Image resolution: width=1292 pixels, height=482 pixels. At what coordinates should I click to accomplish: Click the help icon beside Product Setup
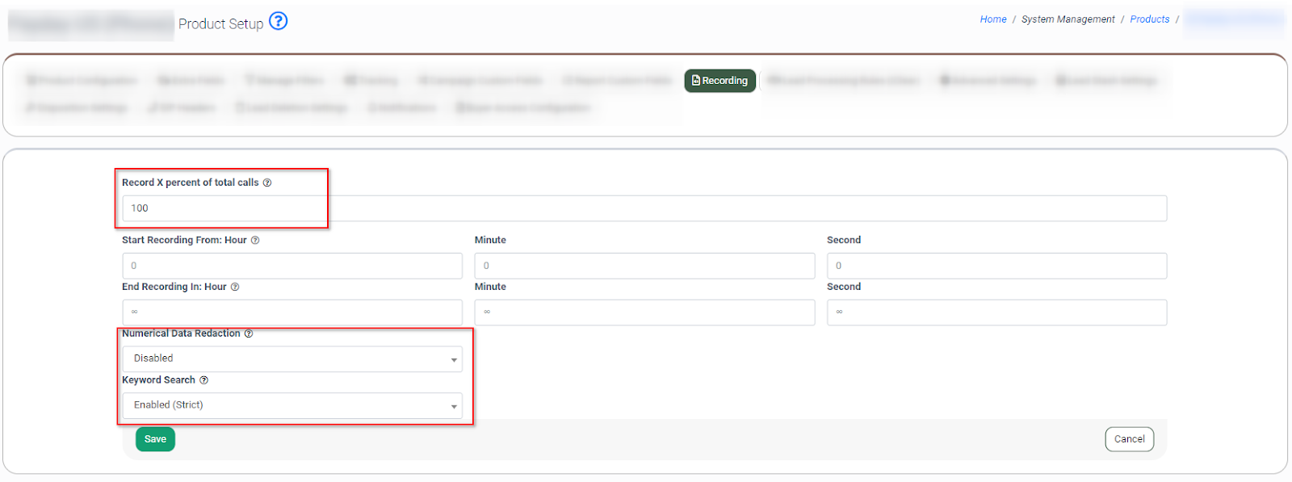click(x=278, y=21)
